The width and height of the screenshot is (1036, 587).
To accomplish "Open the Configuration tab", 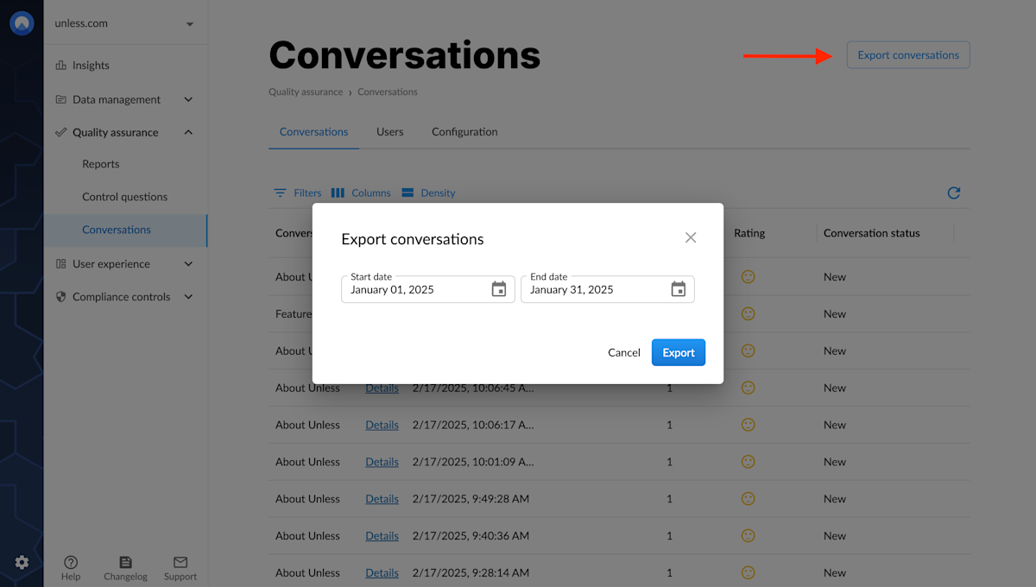I will pos(464,132).
